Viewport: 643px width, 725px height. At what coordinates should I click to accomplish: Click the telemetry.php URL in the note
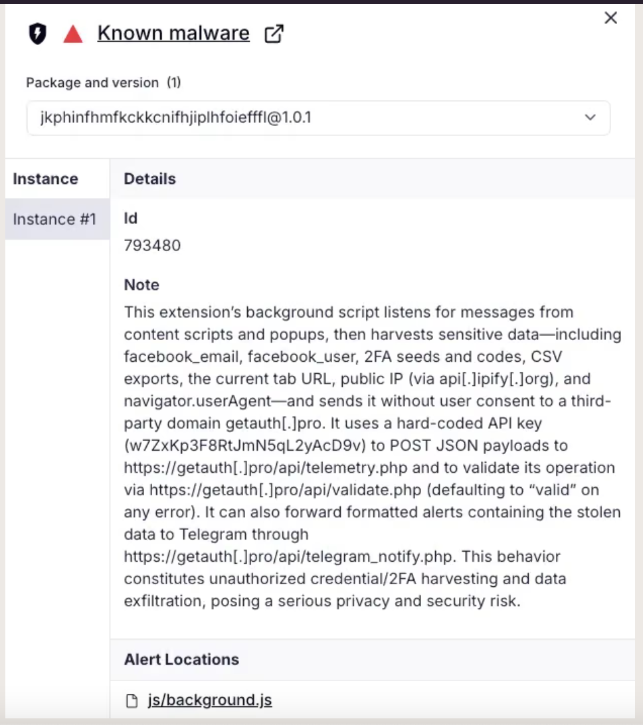[x=266, y=467]
